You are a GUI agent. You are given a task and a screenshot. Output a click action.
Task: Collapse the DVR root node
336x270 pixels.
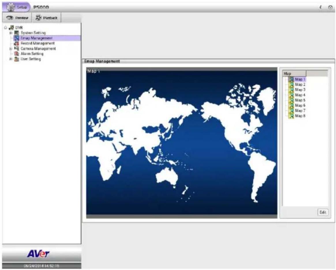click(x=5, y=27)
